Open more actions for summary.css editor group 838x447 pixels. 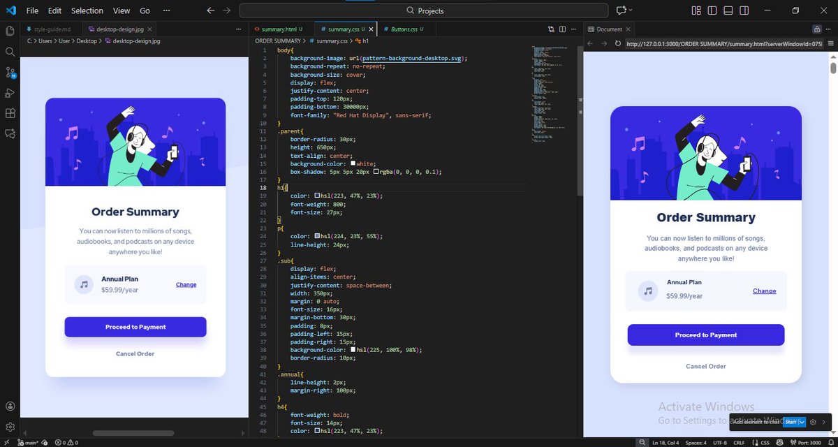pyautogui.click(x=573, y=29)
